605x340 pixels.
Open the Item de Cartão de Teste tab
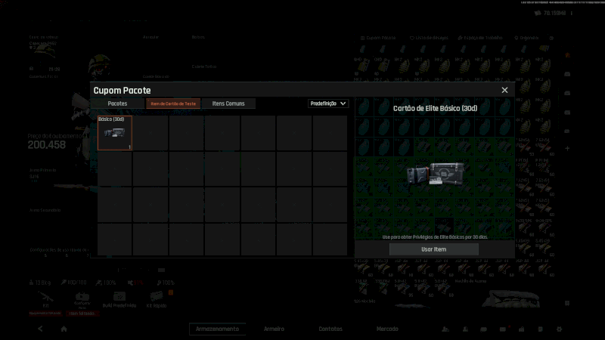173,104
